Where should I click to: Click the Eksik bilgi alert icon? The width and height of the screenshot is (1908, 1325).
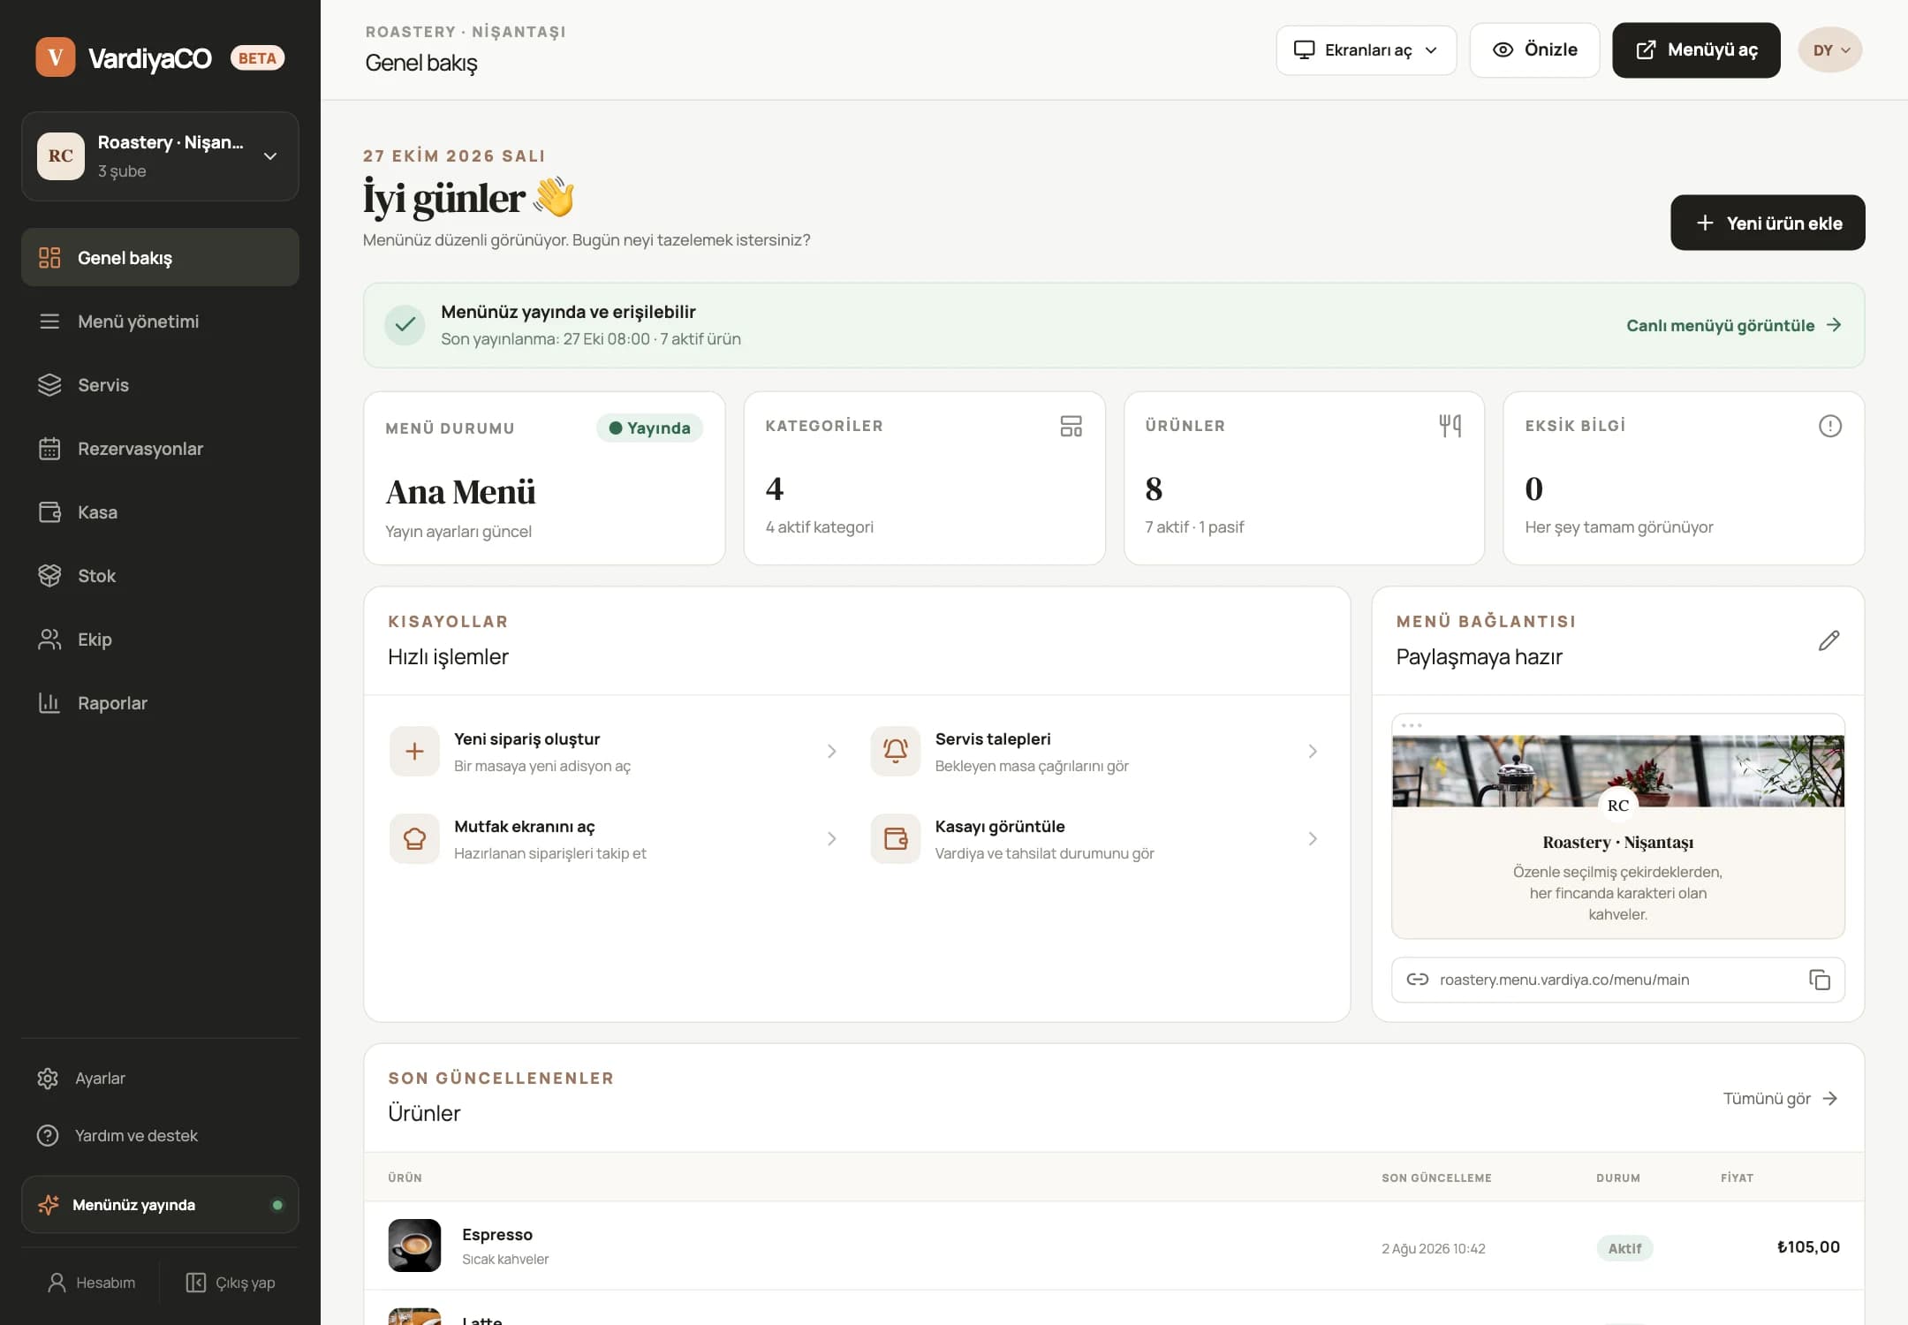(1830, 427)
